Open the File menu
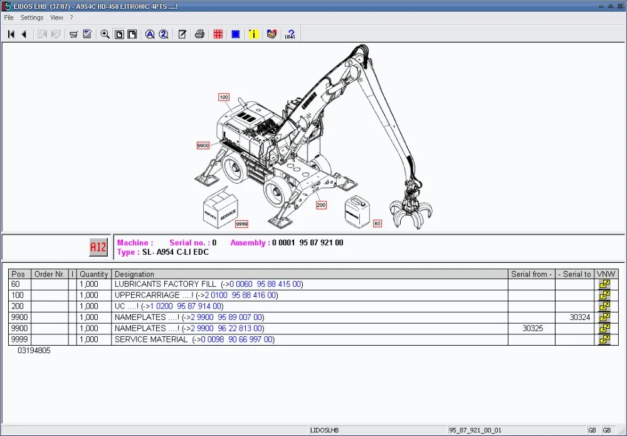This screenshot has height=436, width=627. coord(9,18)
